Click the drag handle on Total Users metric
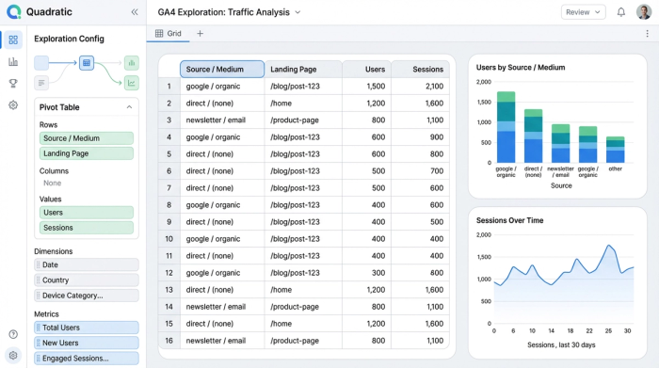 tap(39, 328)
